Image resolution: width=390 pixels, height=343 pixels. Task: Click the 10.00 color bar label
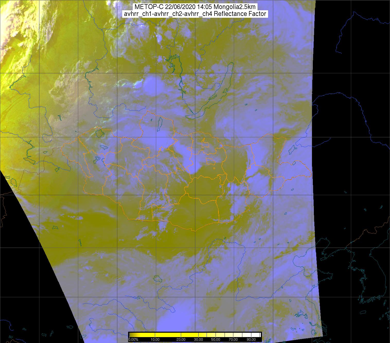point(155,339)
